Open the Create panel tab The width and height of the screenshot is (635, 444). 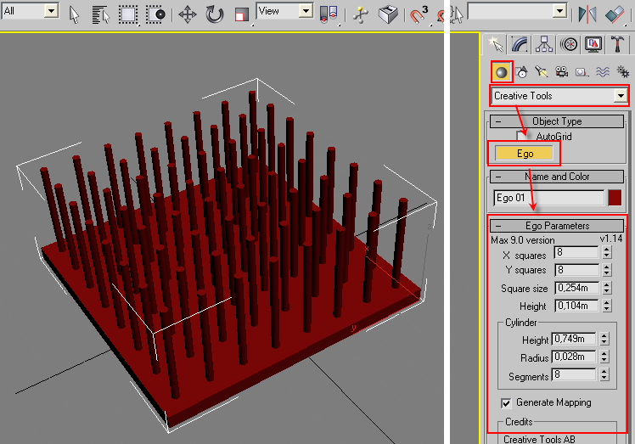pos(495,44)
